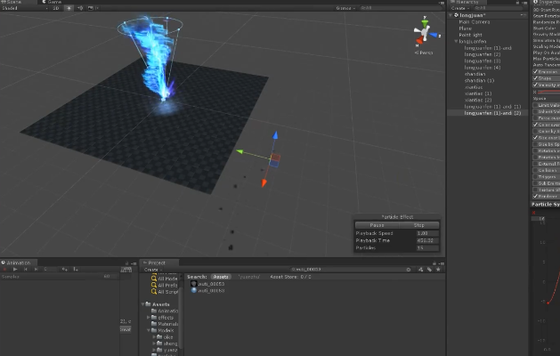Screen dimensions: 560x356
Task: Toggle the Color over Lifetime checkbox
Action: point(535,125)
